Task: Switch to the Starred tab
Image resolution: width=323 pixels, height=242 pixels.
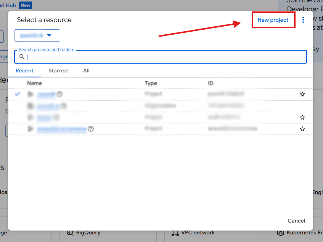Action: (58, 71)
